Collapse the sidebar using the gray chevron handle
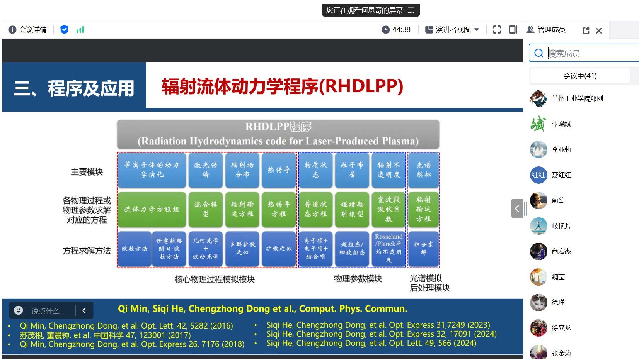Image resolution: width=639 pixels, height=359 pixels. click(x=517, y=209)
